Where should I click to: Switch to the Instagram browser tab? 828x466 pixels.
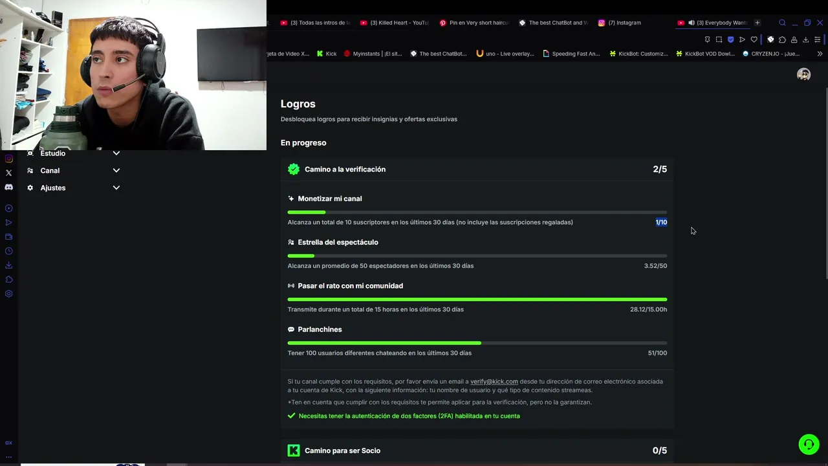[x=620, y=23]
